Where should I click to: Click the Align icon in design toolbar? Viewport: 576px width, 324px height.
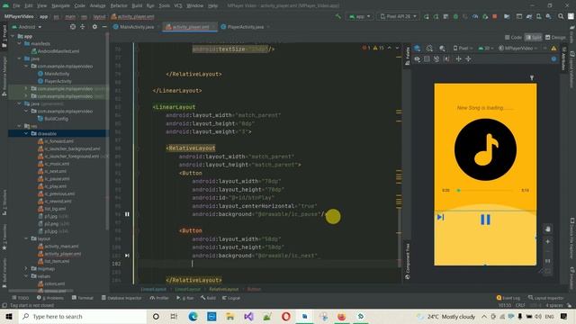(x=468, y=58)
